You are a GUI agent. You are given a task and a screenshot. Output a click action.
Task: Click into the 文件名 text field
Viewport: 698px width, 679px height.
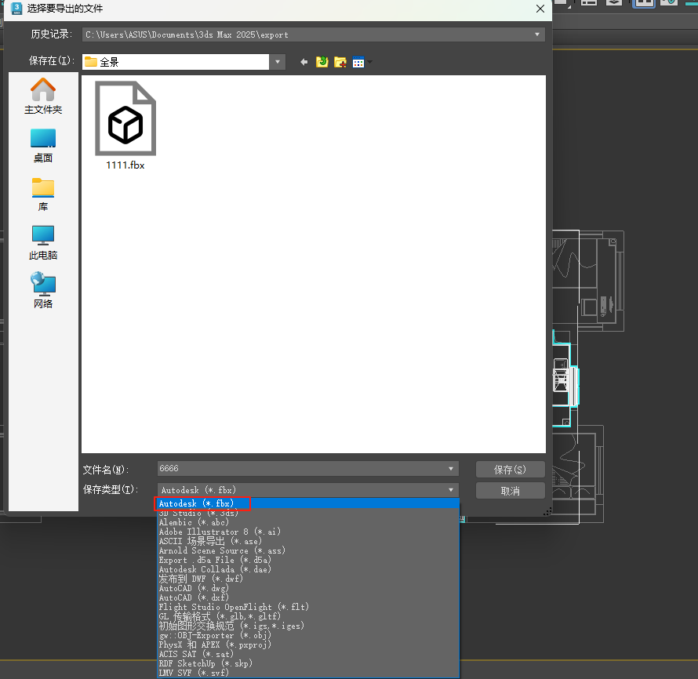[298, 469]
